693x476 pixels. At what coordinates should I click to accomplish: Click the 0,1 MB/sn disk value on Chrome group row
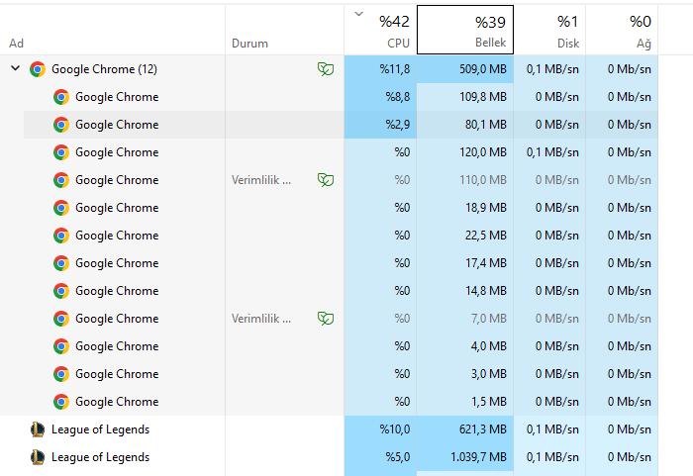pos(552,69)
